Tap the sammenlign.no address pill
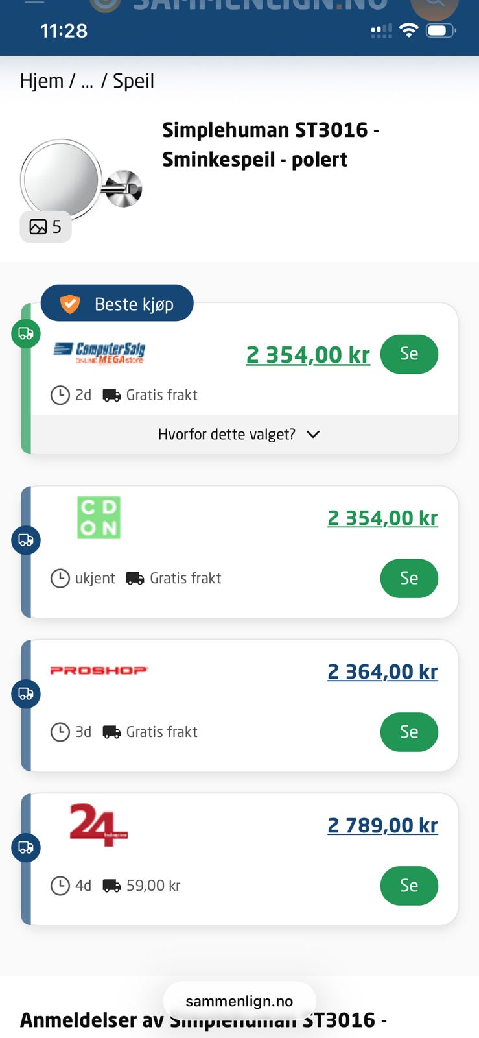 coord(239,1001)
